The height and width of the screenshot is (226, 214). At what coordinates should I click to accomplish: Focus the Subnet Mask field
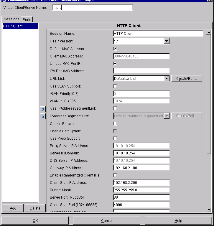(x=141, y=190)
